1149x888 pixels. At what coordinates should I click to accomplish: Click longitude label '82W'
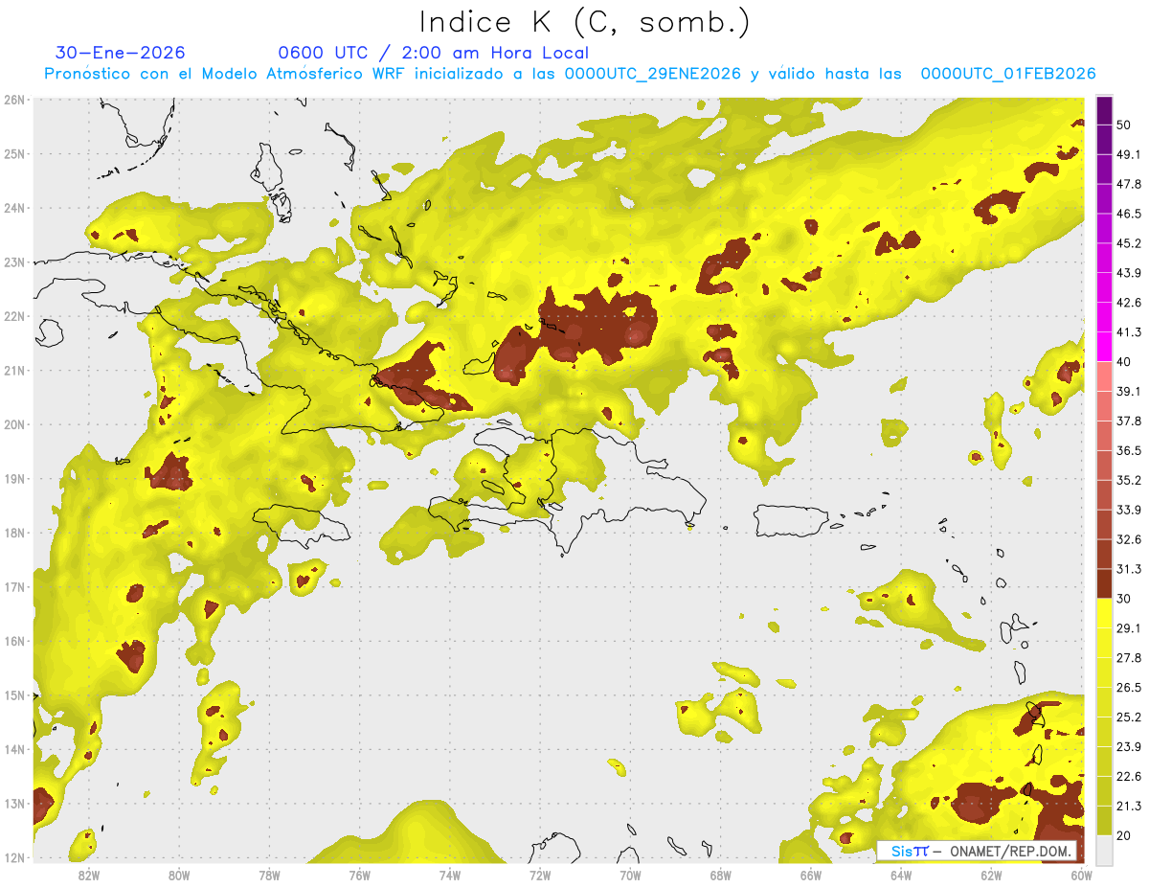(x=89, y=875)
